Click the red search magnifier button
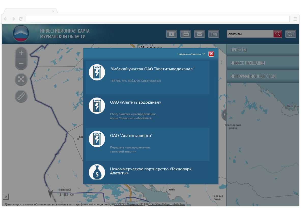 pos(278,34)
